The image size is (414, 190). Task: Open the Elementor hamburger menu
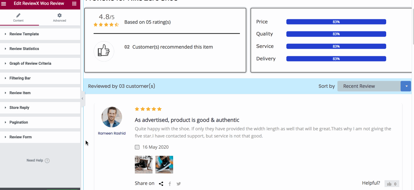[x=4, y=4]
